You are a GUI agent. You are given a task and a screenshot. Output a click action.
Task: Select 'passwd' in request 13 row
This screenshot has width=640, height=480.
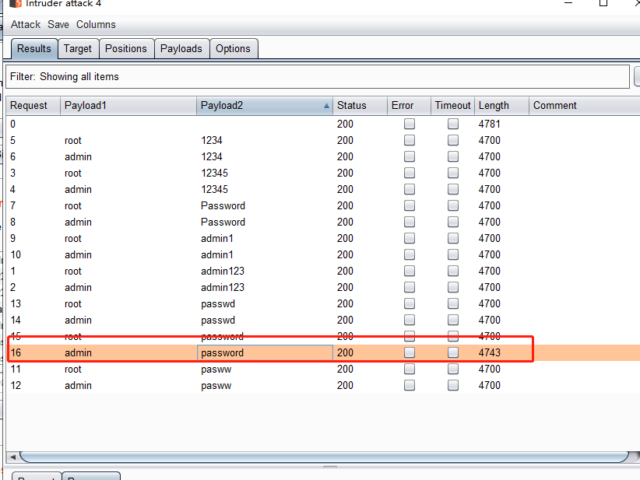click(218, 304)
